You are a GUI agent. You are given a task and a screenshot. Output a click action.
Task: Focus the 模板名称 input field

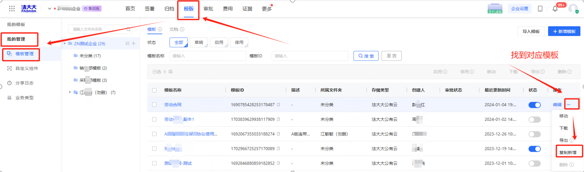point(208,56)
